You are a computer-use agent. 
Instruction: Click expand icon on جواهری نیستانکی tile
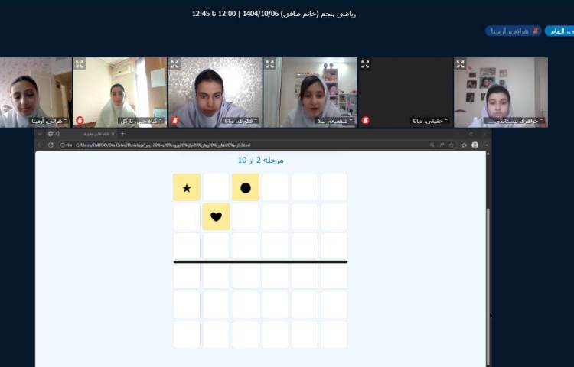click(460, 64)
